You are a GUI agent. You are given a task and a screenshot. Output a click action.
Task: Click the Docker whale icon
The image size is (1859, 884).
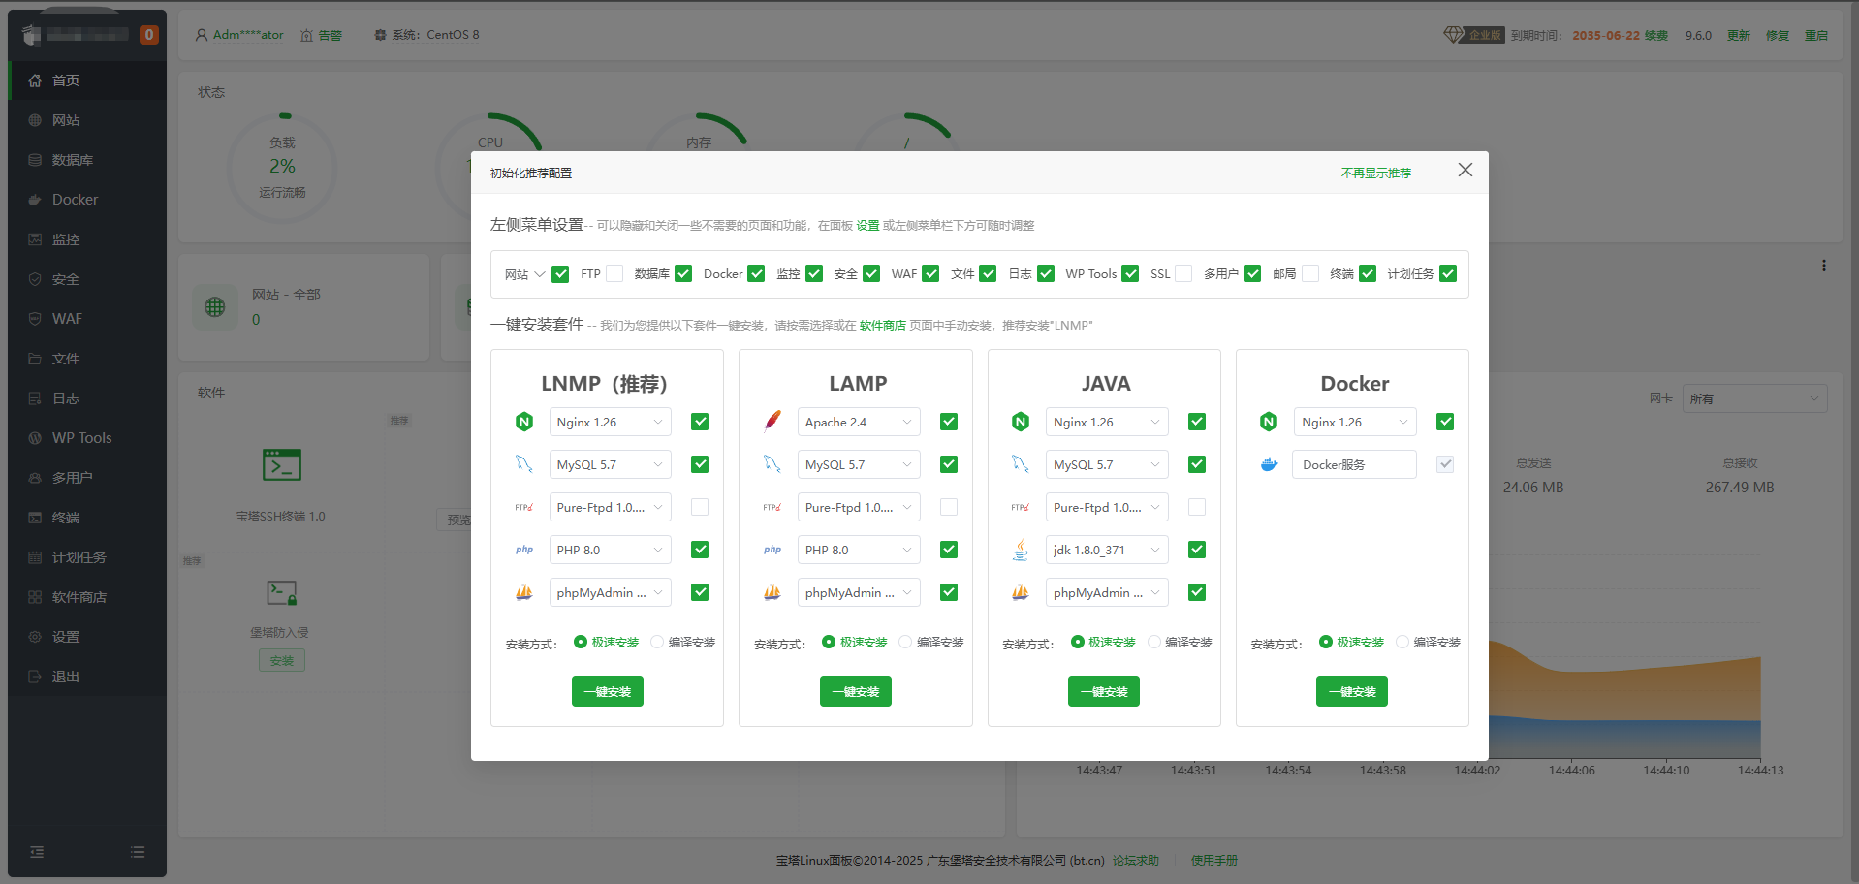[1269, 464]
